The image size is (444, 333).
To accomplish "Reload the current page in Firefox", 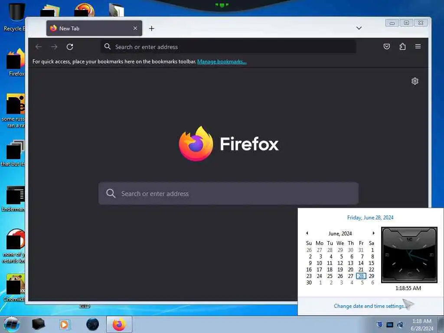I will 70,47.
